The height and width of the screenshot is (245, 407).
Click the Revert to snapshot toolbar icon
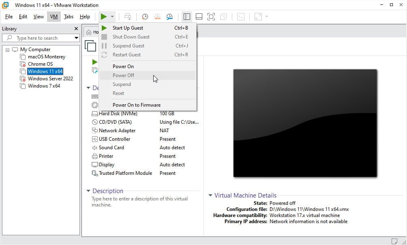[x=157, y=17]
